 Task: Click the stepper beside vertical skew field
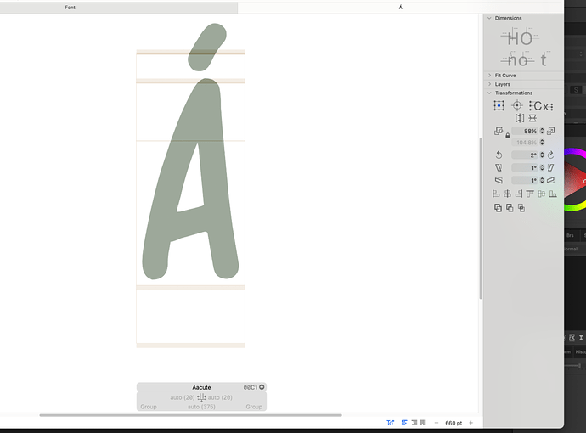(x=542, y=181)
